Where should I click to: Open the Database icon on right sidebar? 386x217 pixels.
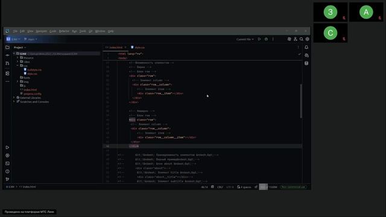point(306,63)
